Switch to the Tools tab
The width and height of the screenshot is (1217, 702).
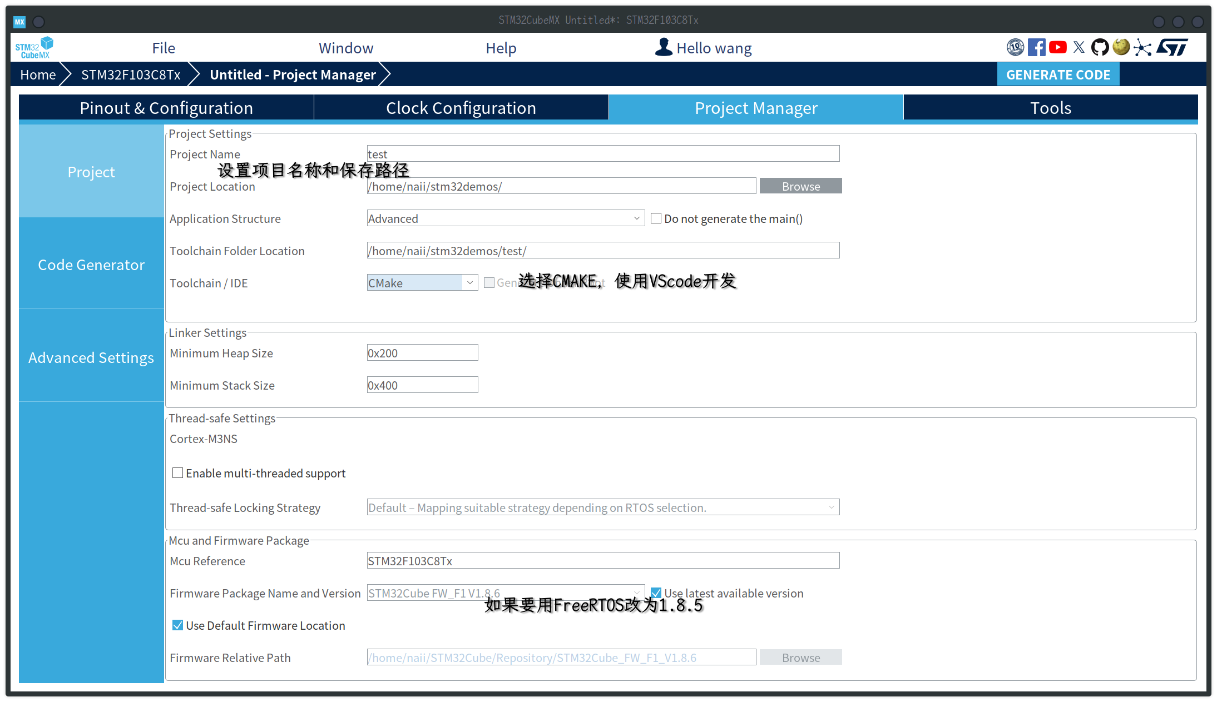tap(1051, 108)
